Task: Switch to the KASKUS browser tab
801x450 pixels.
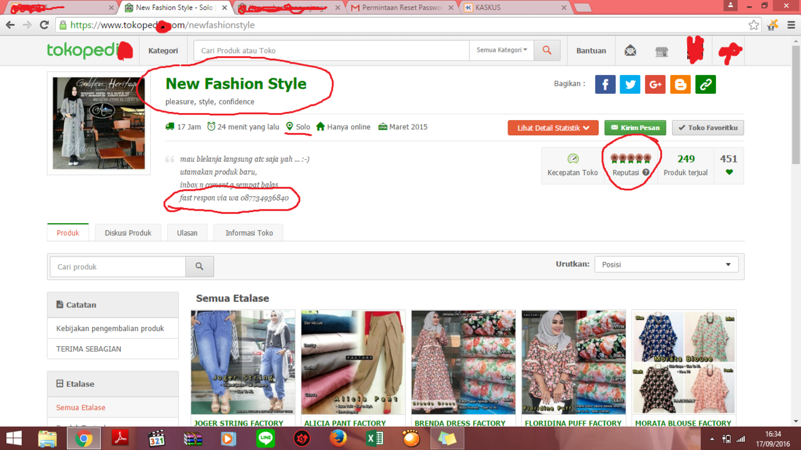Action: (511, 7)
